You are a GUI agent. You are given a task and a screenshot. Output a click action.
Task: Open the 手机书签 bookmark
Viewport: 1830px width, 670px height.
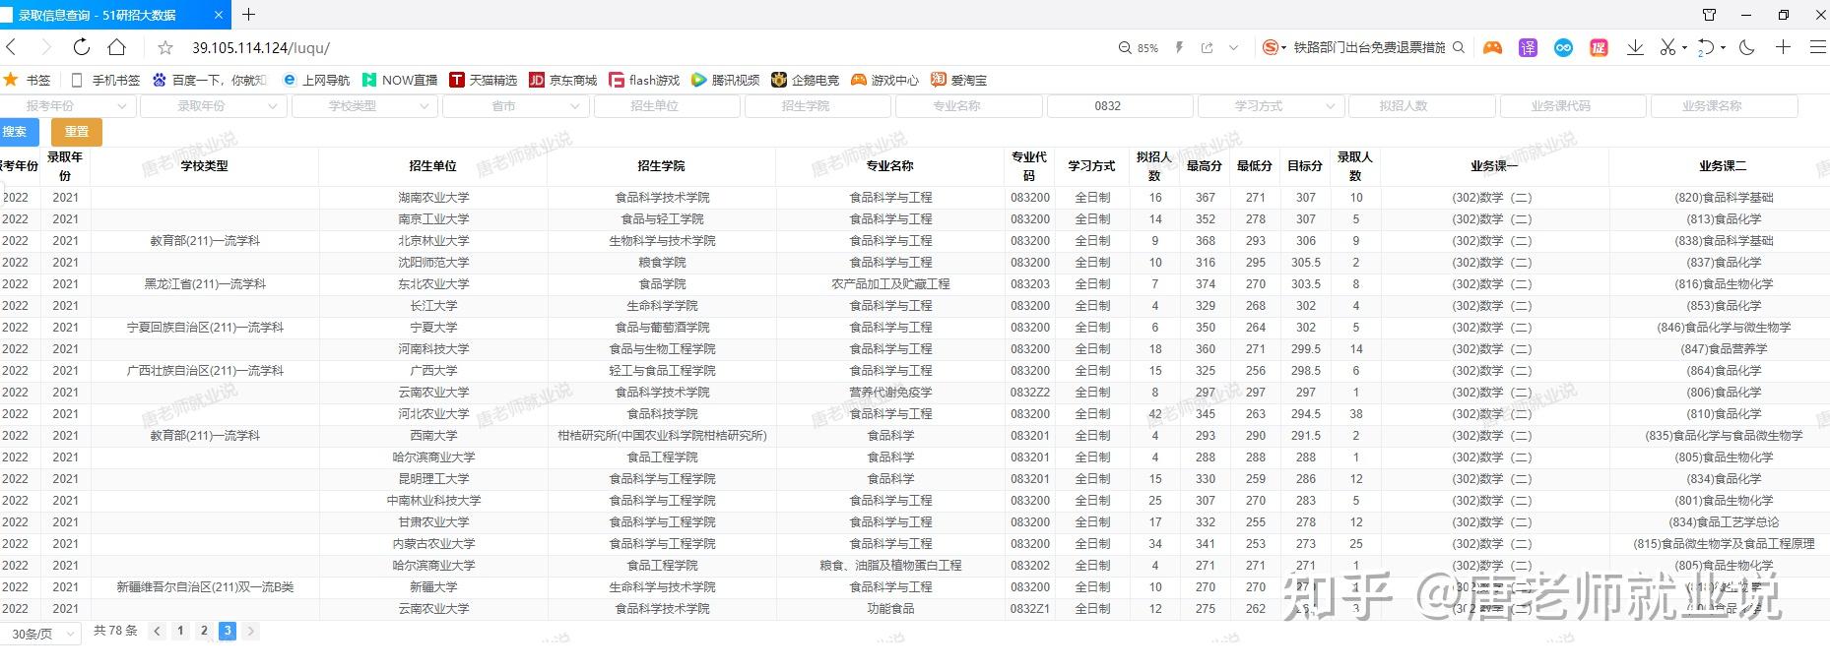(x=105, y=80)
